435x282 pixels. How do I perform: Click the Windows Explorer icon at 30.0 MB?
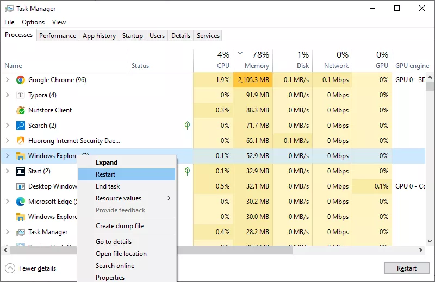[21, 217]
